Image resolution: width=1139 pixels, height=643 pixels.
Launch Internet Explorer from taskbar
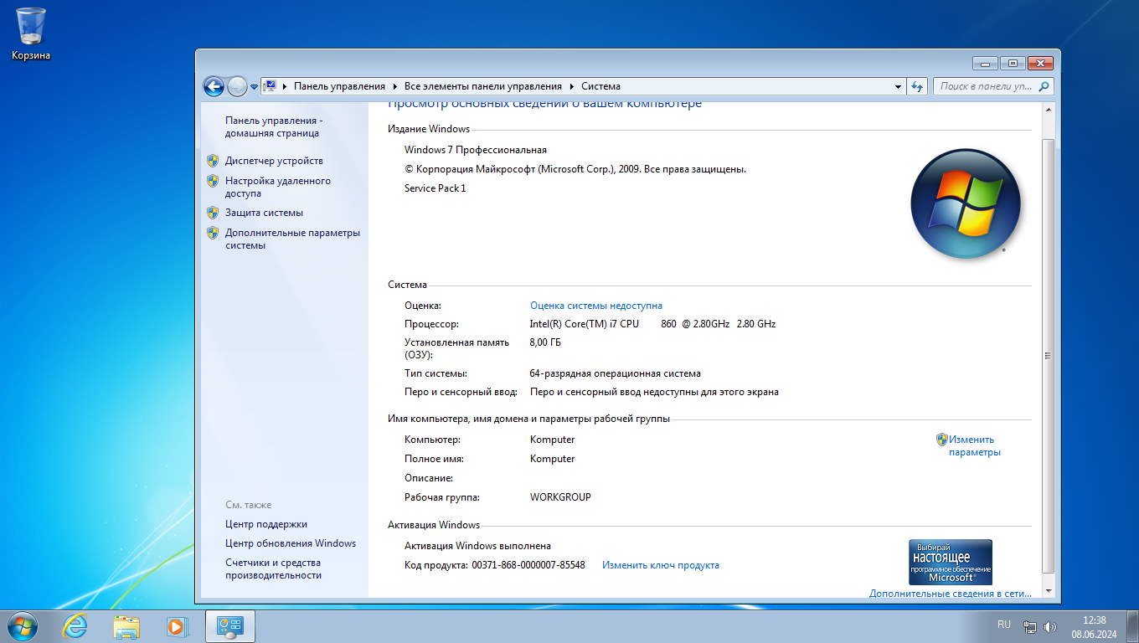[75, 626]
